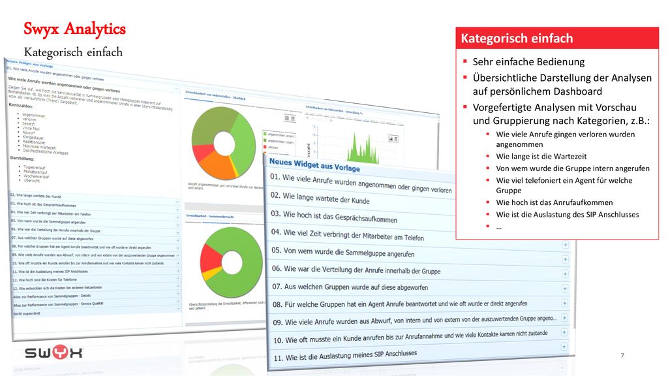Select '04. Wie viel Zeit verbringt der Mitarbeiter' front row
Screen dimensions: 668x376
point(348,234)
